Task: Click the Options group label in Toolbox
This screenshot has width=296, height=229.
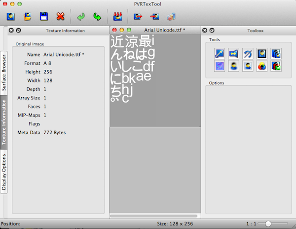Action: 217,83
